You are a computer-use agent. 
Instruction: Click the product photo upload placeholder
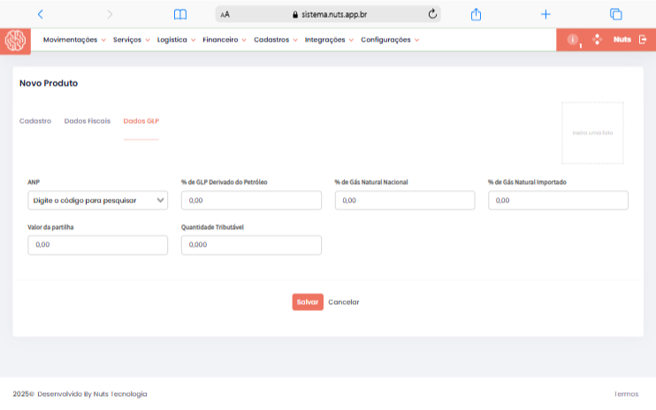(x=592, y=133)
